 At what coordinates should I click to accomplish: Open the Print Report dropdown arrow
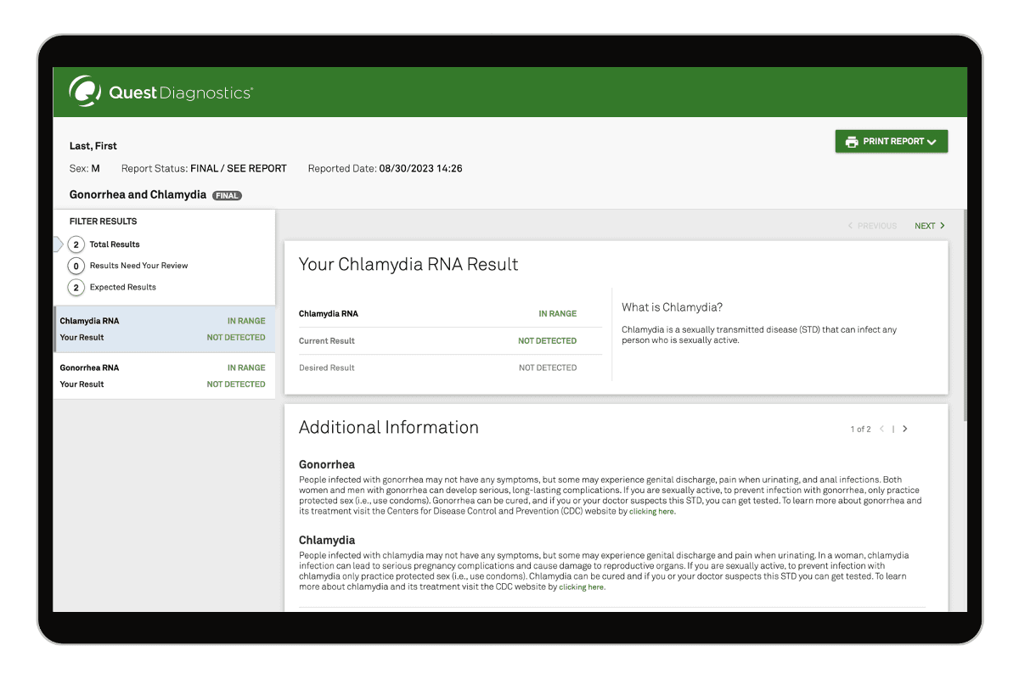tap(932, 142)
